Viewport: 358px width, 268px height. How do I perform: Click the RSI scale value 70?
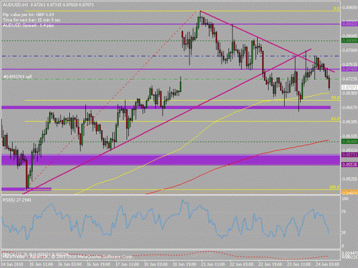point(344,211)
